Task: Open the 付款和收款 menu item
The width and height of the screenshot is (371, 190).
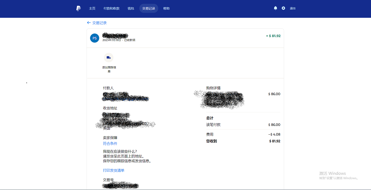Action: pos(111,8)
